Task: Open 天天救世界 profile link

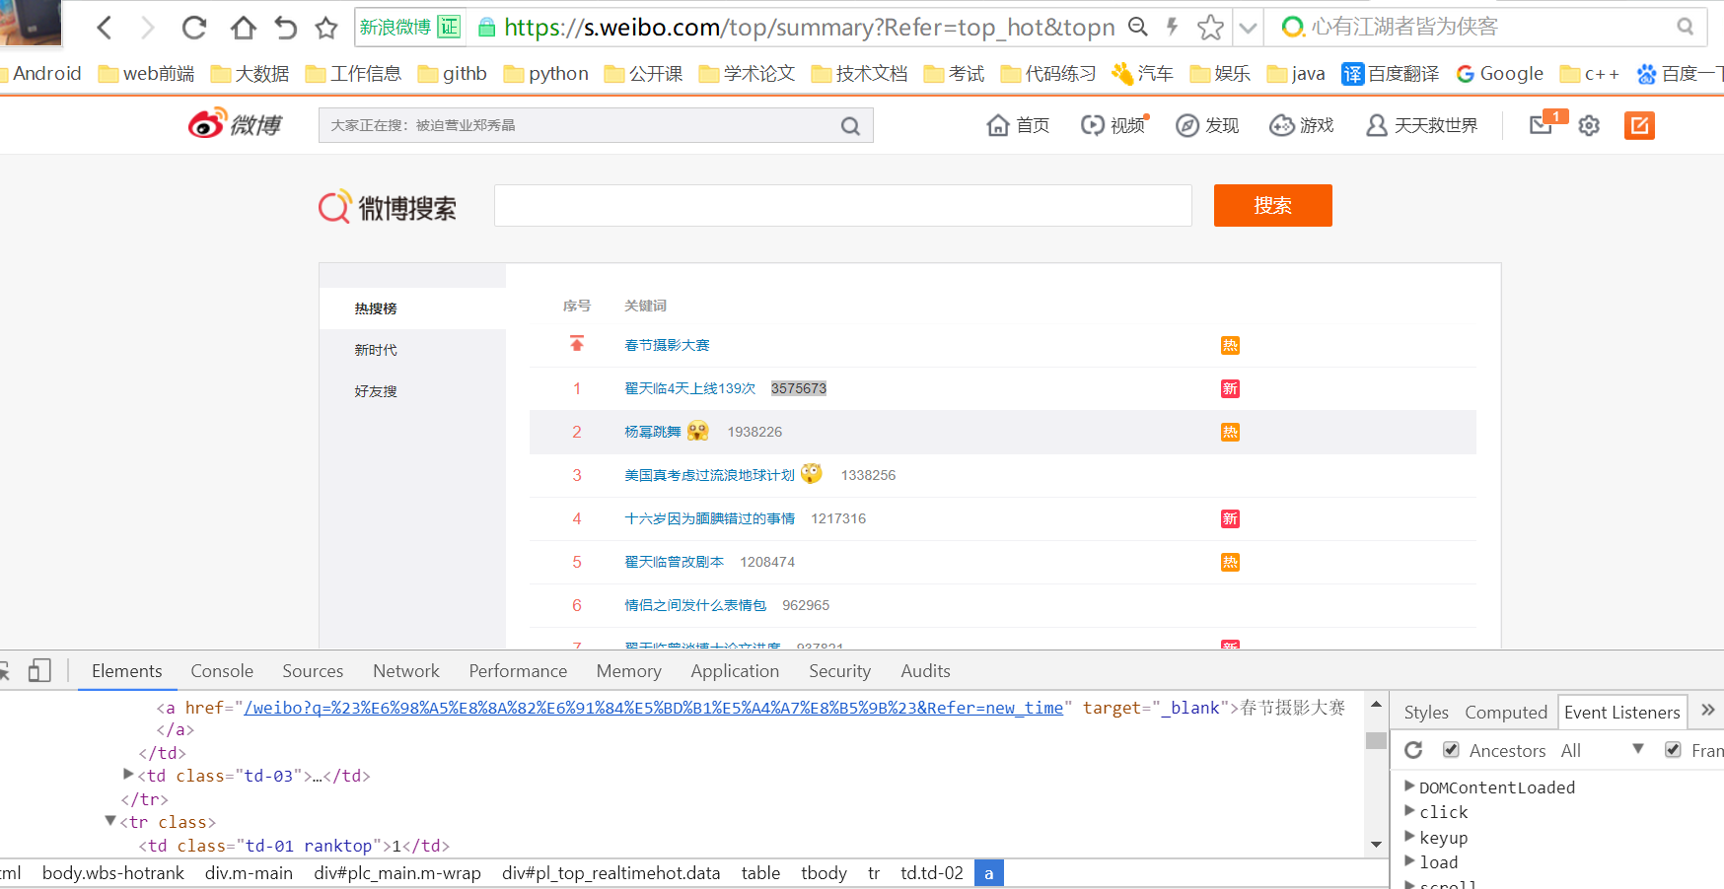Action: [x=1421, y=125]
